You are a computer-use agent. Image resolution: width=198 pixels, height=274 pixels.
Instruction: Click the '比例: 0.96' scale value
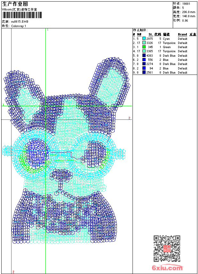click(x=181, y=20)
